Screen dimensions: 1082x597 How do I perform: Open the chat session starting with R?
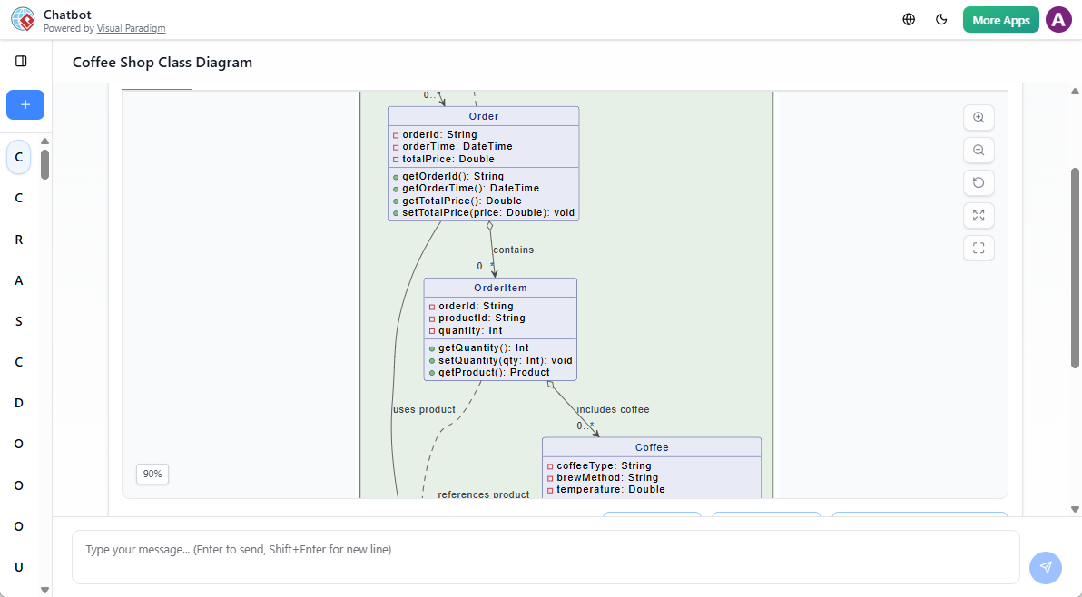(x=18, y=239)
